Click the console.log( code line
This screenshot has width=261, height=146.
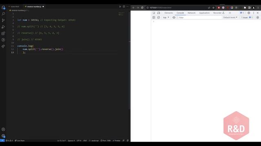click(x=25, y=46)
